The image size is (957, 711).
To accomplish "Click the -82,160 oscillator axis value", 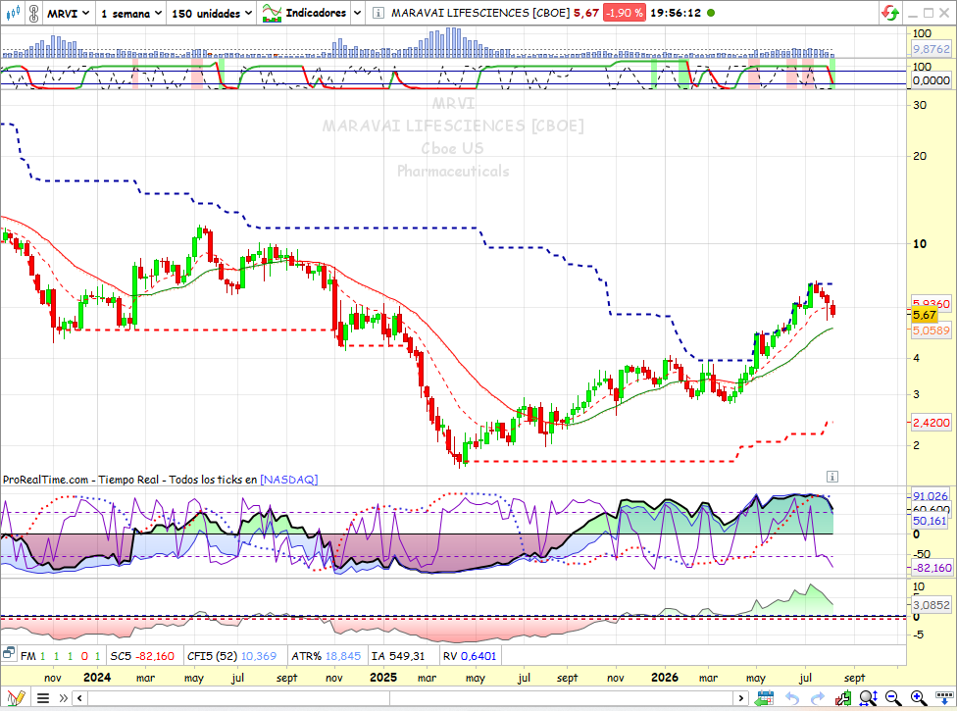I will click(x=932, y=568).
